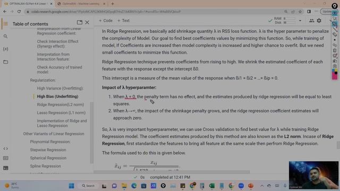This screenshot has height=191, width=340.
Task: Open File Explorer from the taskbar
Action: click(124, 186)
